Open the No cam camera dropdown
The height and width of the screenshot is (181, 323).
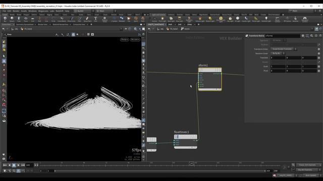(x=135, y=39)
